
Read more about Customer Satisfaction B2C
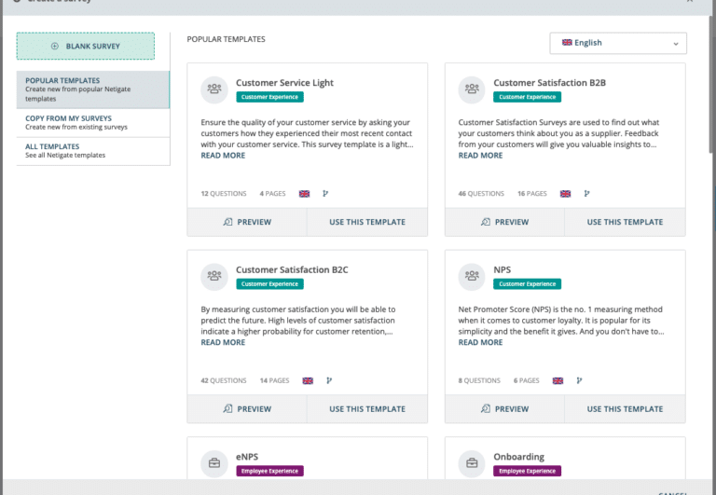click(223, 342)
